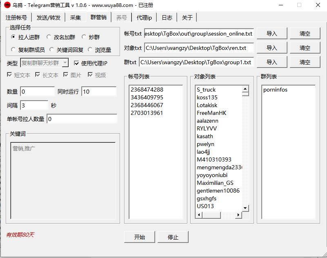The width and height of the screenshot is (327, 258).
Task: Select koss135 in 对象列表
Action: click(x=207, y=97)
